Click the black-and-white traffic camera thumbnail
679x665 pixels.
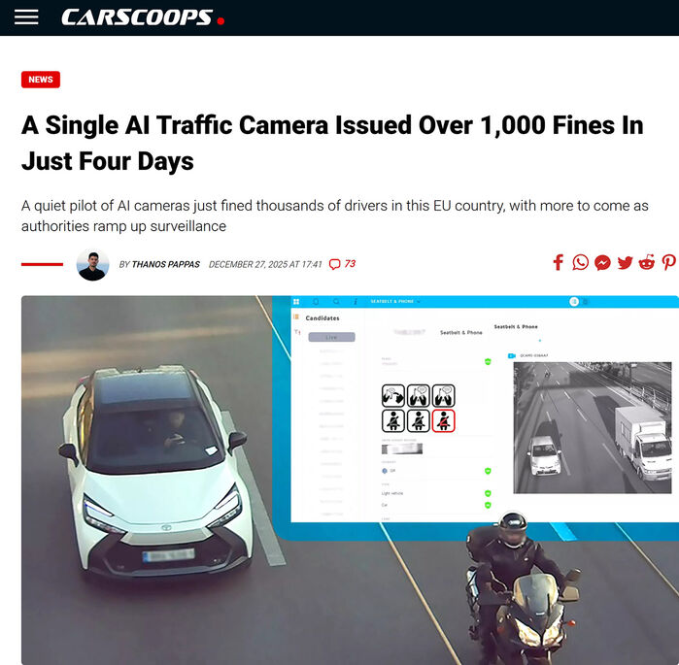click(x=592, y=427)
